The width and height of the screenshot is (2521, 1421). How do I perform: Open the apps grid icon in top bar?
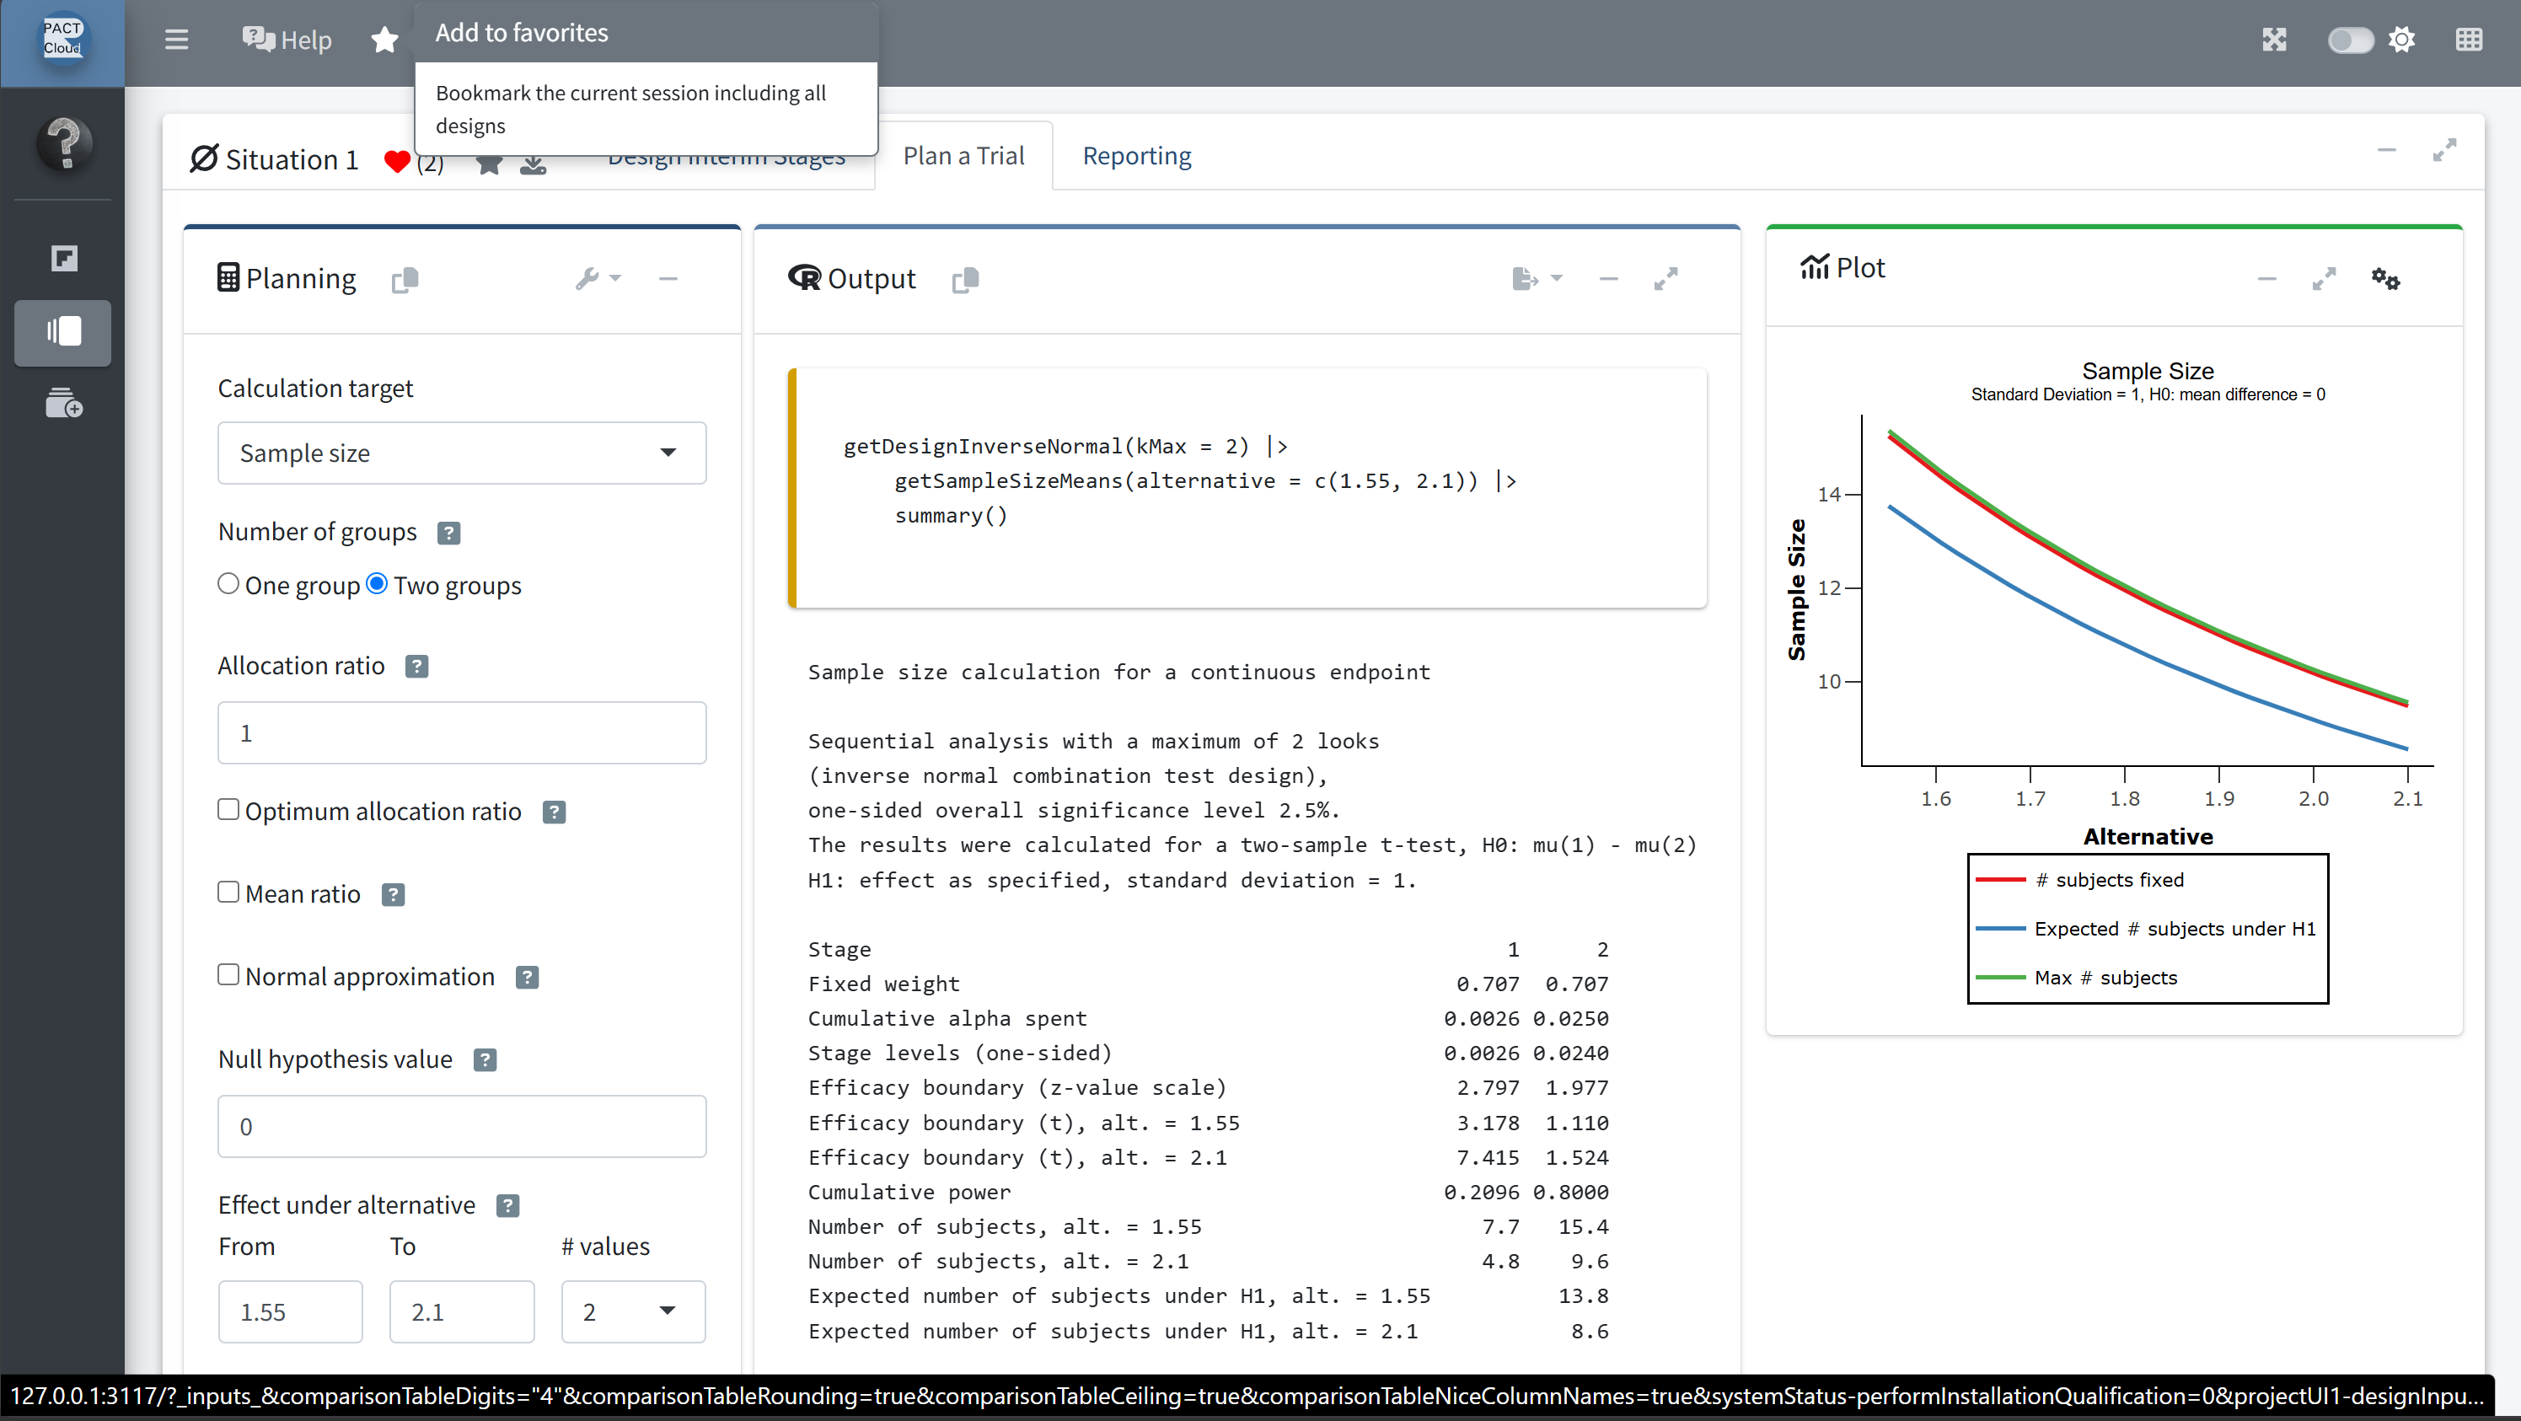click(2468, 39)
